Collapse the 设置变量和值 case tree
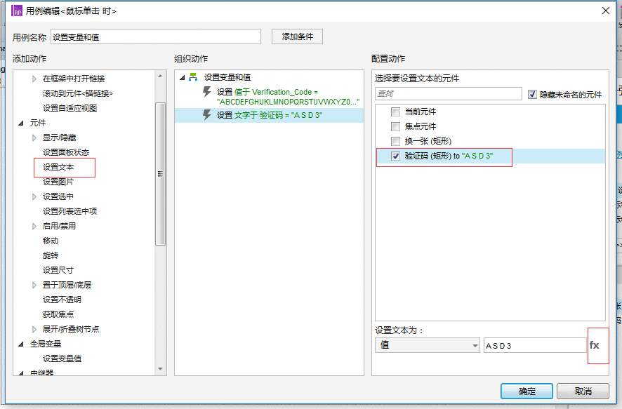 (182, 77)
